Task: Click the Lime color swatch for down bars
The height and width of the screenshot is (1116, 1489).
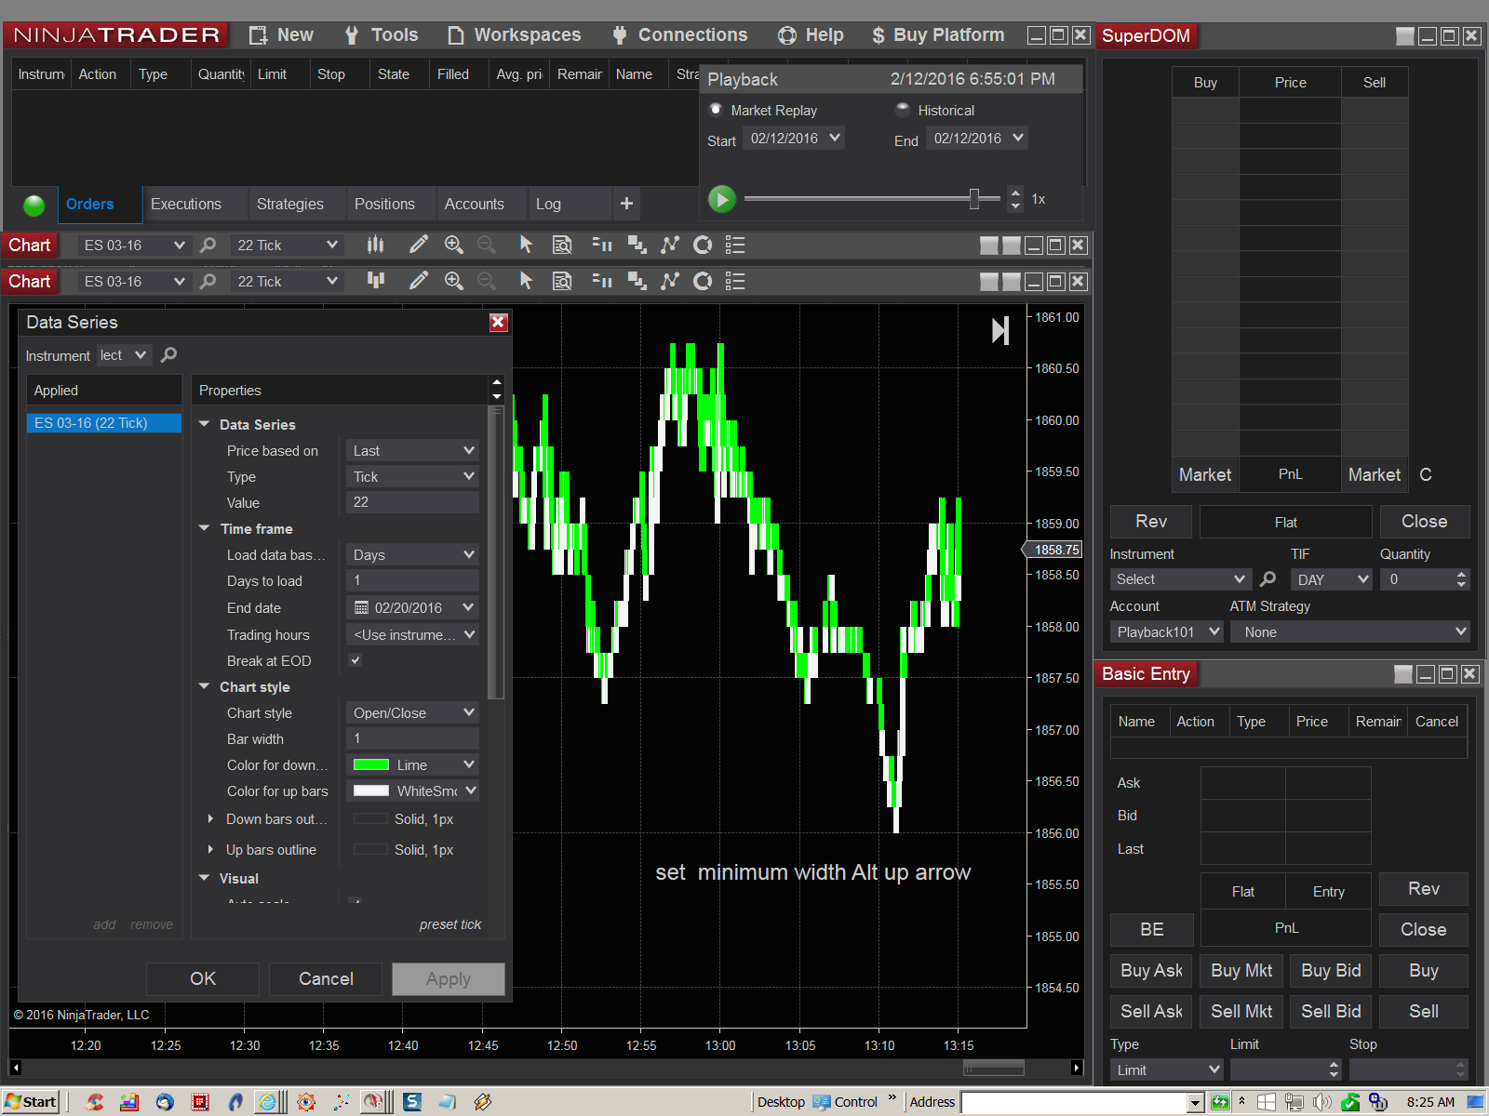Action: [x=371, y=764]
